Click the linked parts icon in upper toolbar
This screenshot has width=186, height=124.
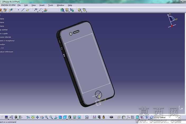11,10
